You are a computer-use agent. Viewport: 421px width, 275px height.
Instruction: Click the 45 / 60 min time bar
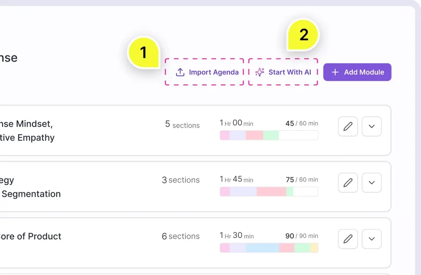(269, 135)
